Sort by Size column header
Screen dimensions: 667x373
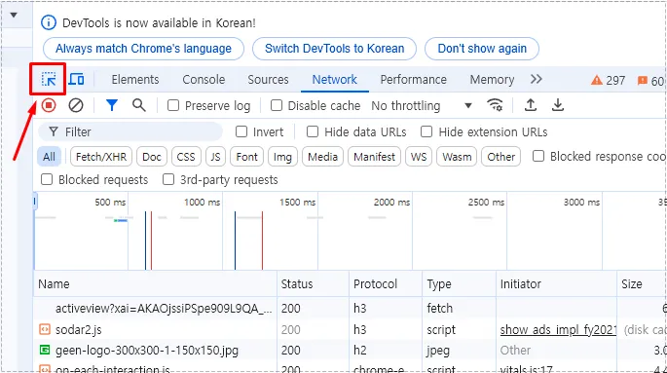[642, 283]
